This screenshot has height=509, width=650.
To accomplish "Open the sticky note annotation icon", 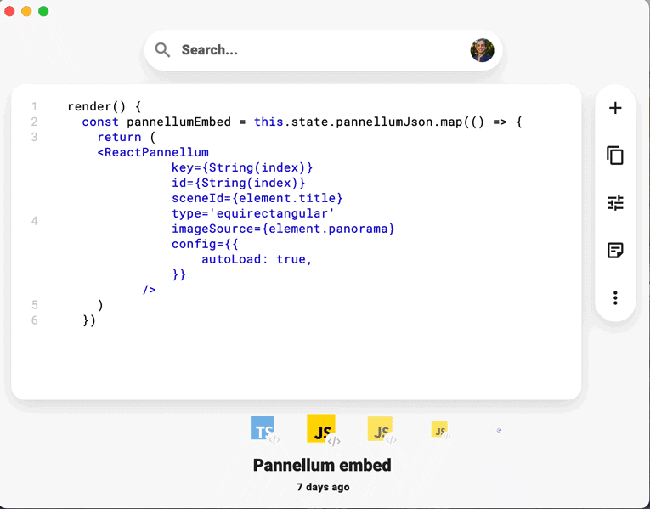I will 615,251.
